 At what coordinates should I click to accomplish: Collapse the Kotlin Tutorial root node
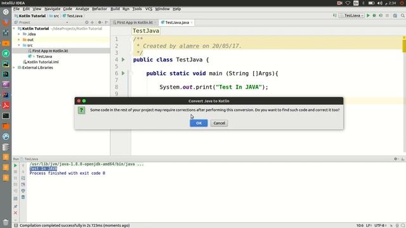click(x=14, y=28)
